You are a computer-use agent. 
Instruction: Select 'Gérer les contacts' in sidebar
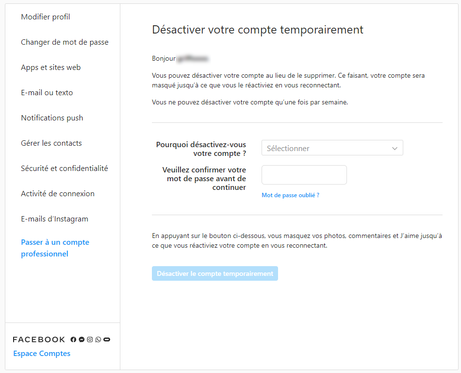[51, 143]
